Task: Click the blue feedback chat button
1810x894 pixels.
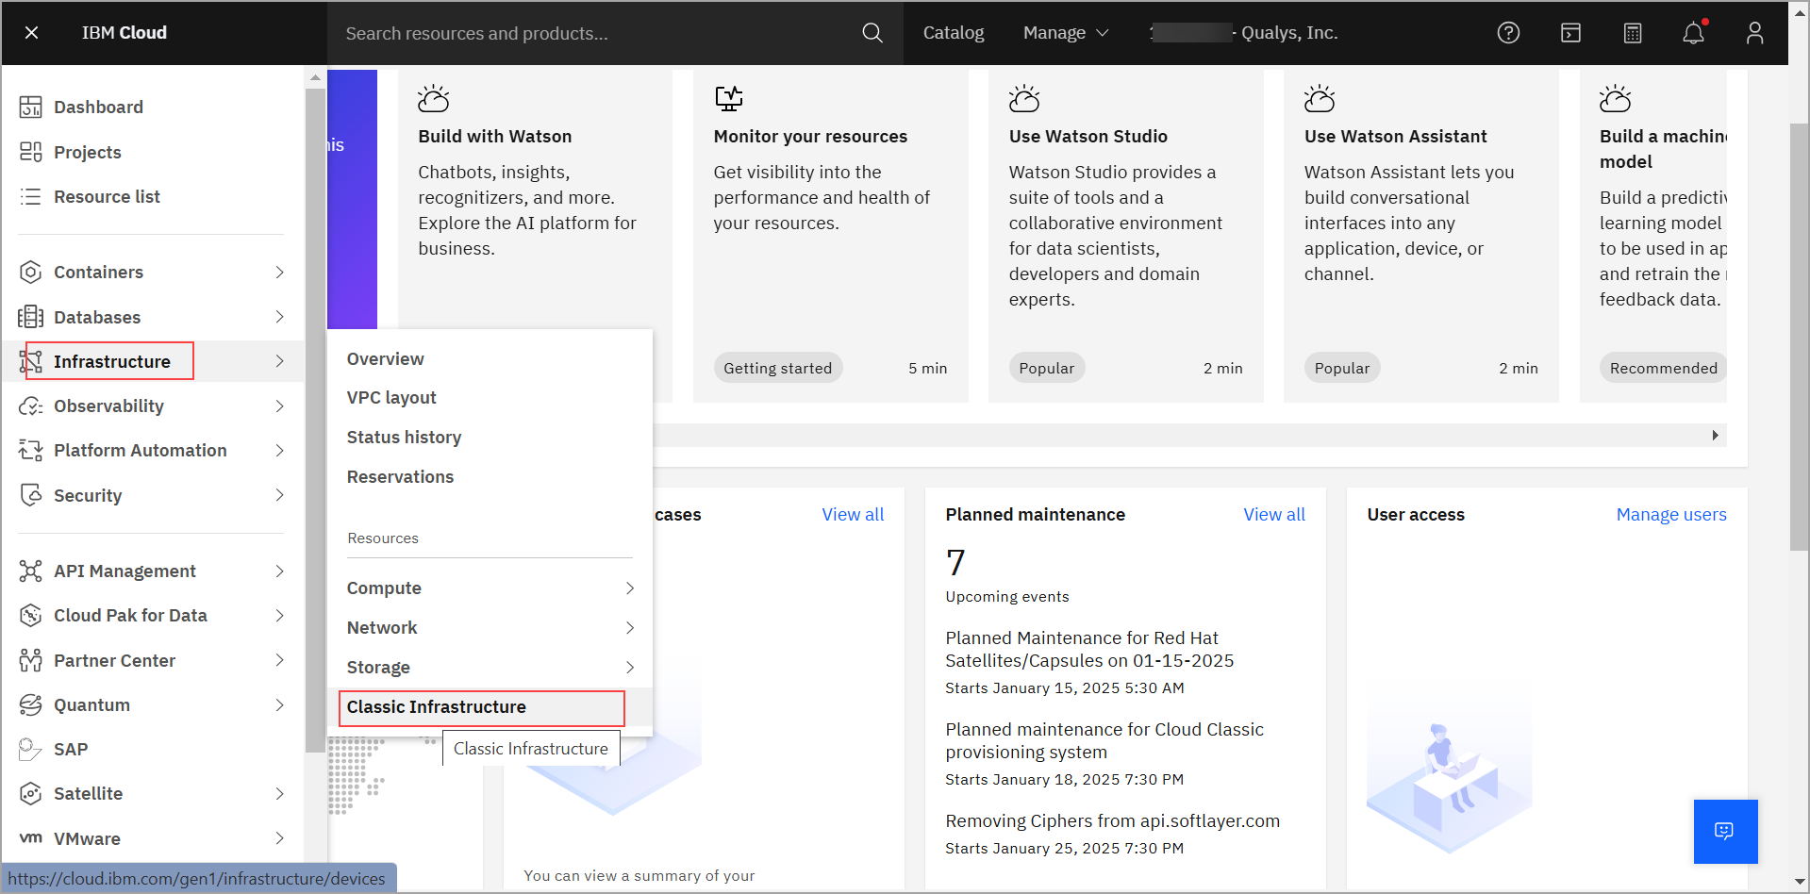Action: click(1725, 831)
